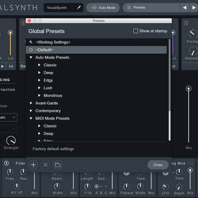Click the Filter Res knob
198x198 pixels.
(23, 172)
